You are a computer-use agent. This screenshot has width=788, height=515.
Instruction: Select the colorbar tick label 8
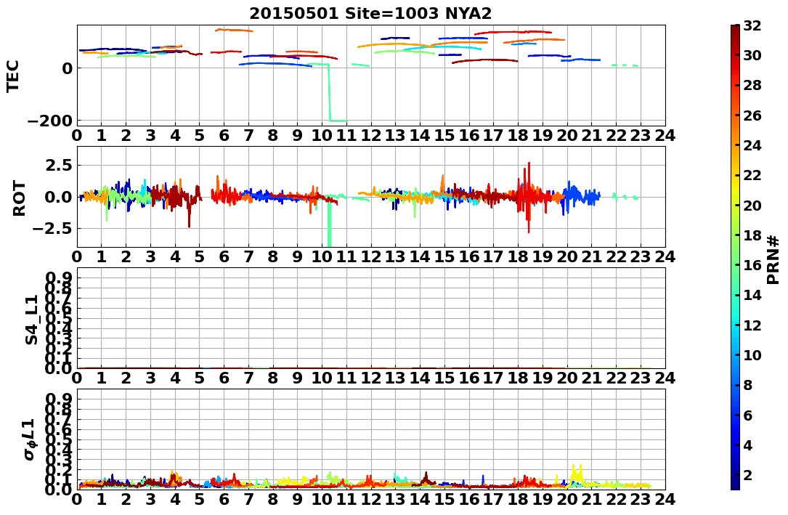tap(748, 386)
